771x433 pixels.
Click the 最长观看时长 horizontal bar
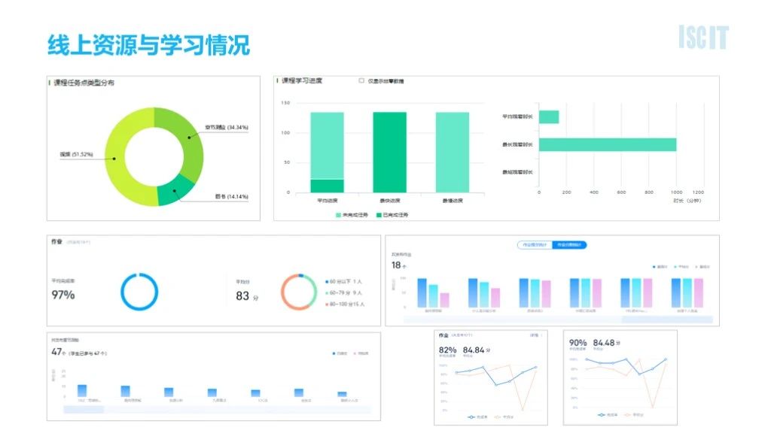tap(607, 144)
